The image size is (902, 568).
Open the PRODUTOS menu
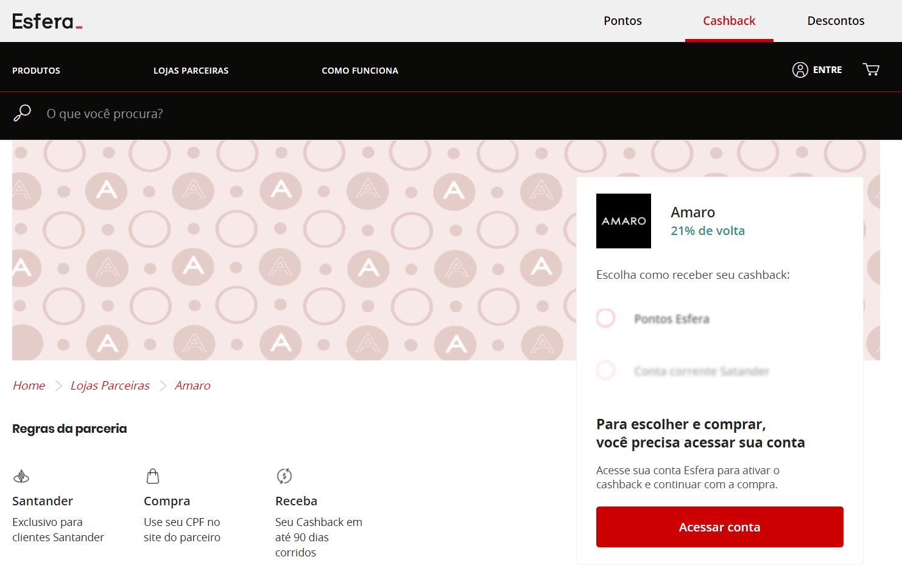tap(36, 71)
